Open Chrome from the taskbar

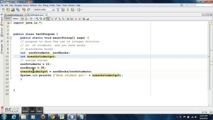click(x=53, y=117)
